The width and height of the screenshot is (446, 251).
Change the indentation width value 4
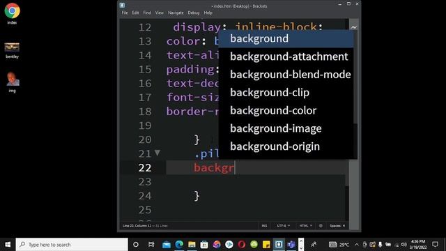click(344, 226)
